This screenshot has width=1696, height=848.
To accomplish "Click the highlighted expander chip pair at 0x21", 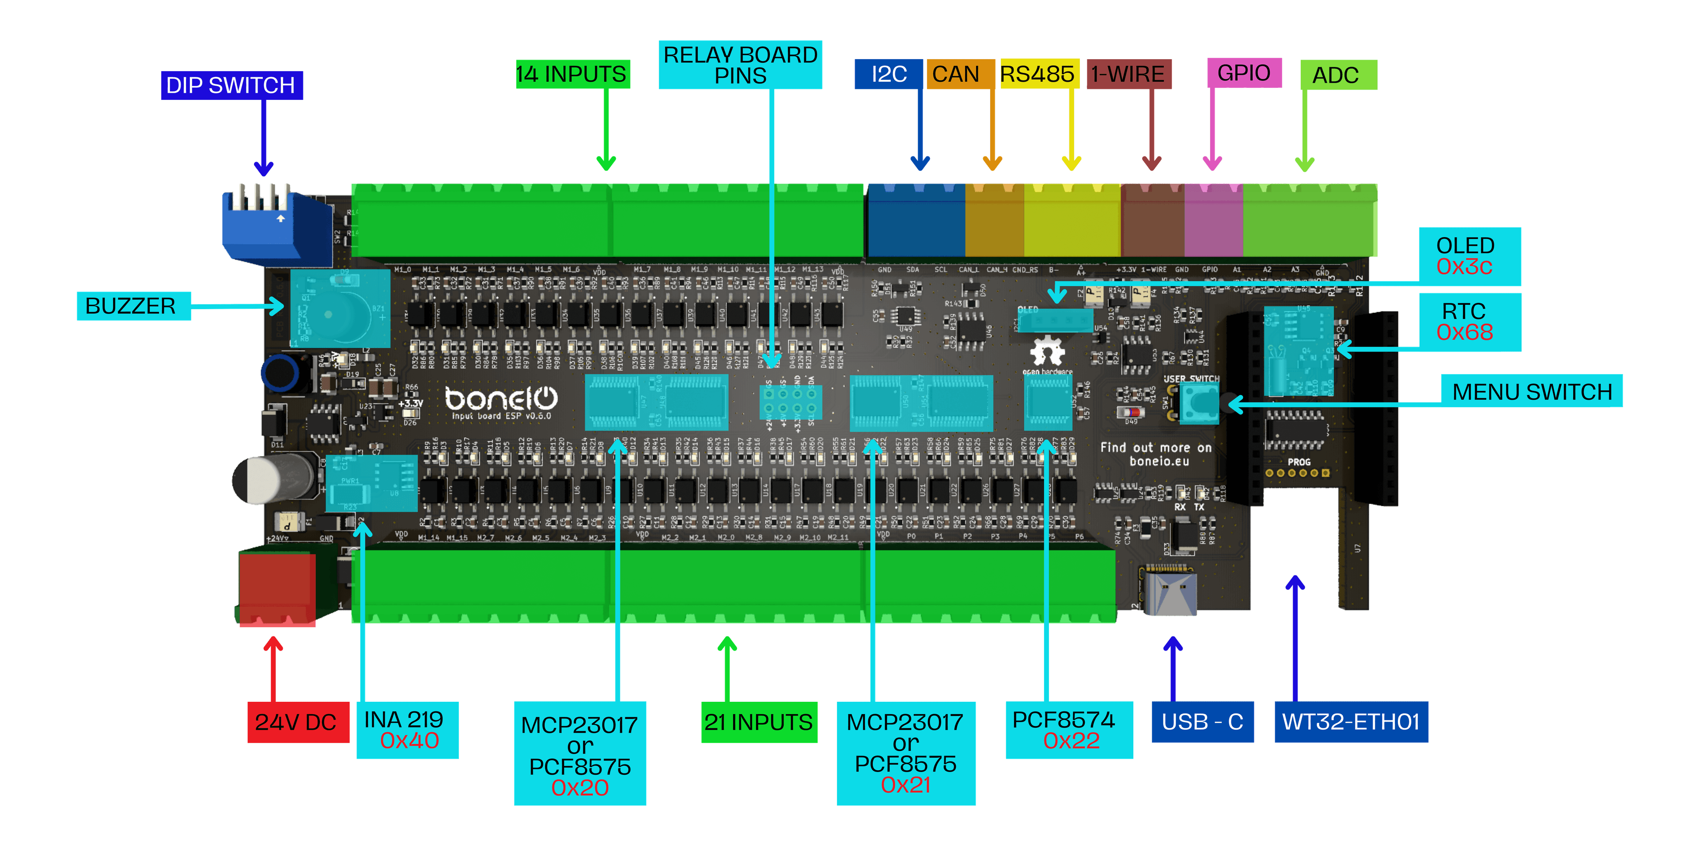I will [x=921, y=403].
